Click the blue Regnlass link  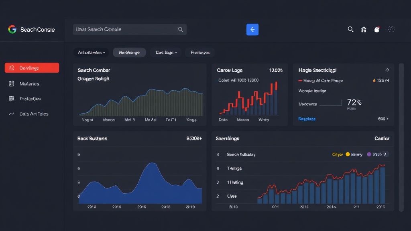pos(307,119)
